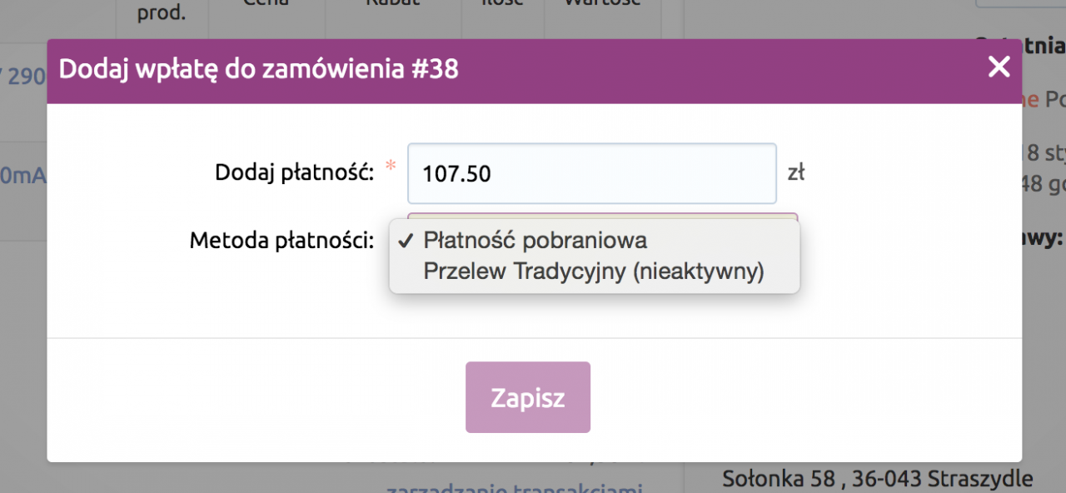Click the payment amount field showing 107.50
This screenshot has height=493, width=1066.
click(x=592, y=173)
